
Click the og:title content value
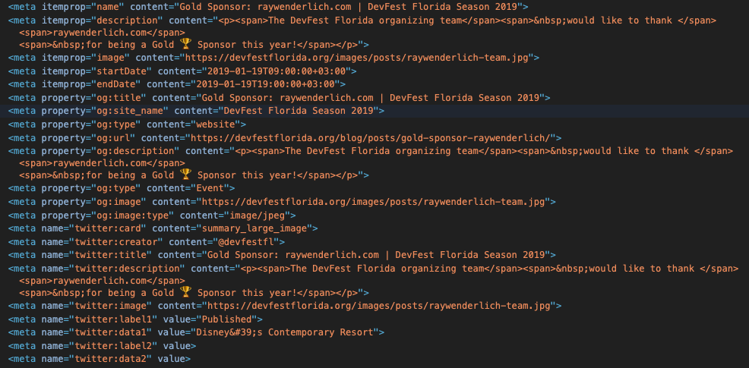tap(371, 98)
